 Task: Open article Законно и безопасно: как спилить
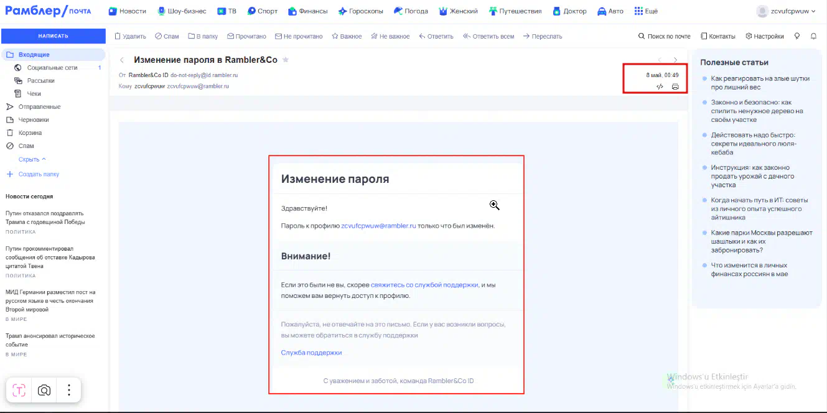point(757,111)
